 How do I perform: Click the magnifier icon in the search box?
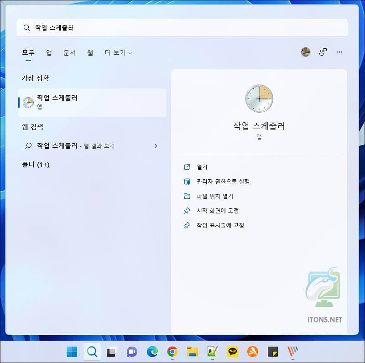(x=27, y=28)
